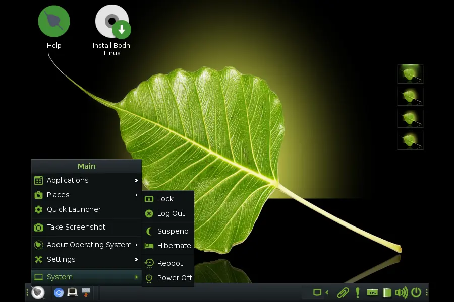The height and width of the screenshot is (302, 454).
Task: Open the terminal launcher in the shelf
Action: tap(72, 292)
